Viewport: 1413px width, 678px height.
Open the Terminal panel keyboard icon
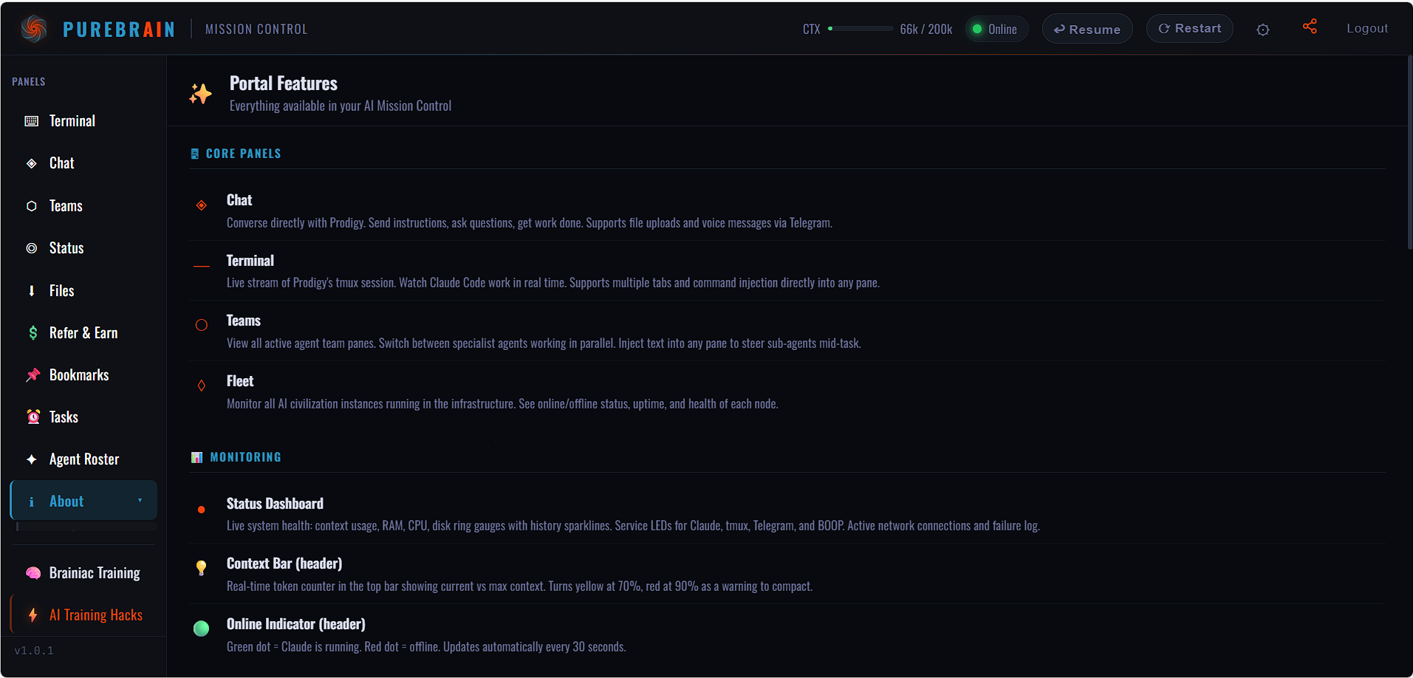[32, 121]
